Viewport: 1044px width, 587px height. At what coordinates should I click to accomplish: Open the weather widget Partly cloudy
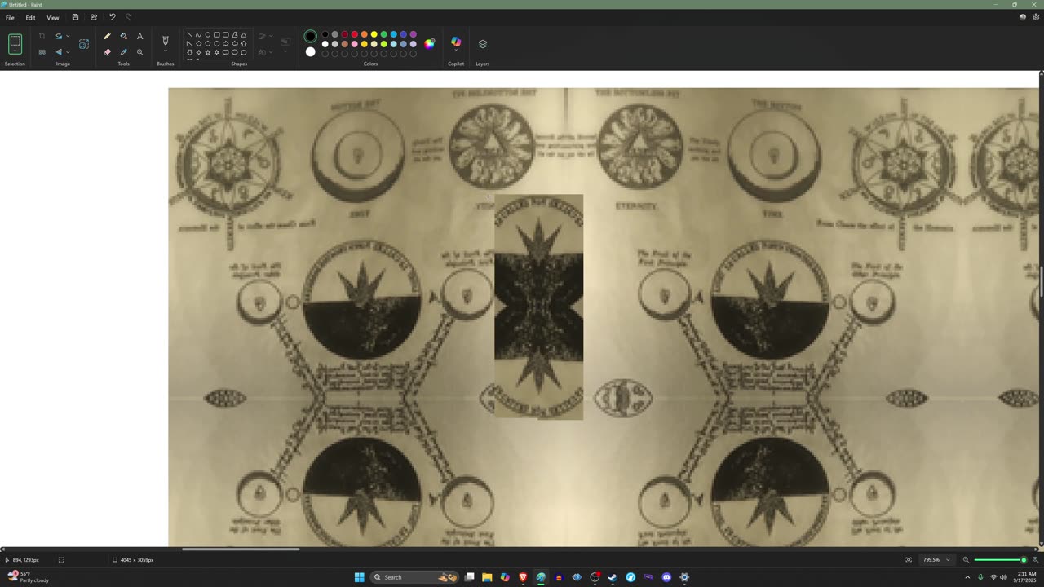point(29,577)
